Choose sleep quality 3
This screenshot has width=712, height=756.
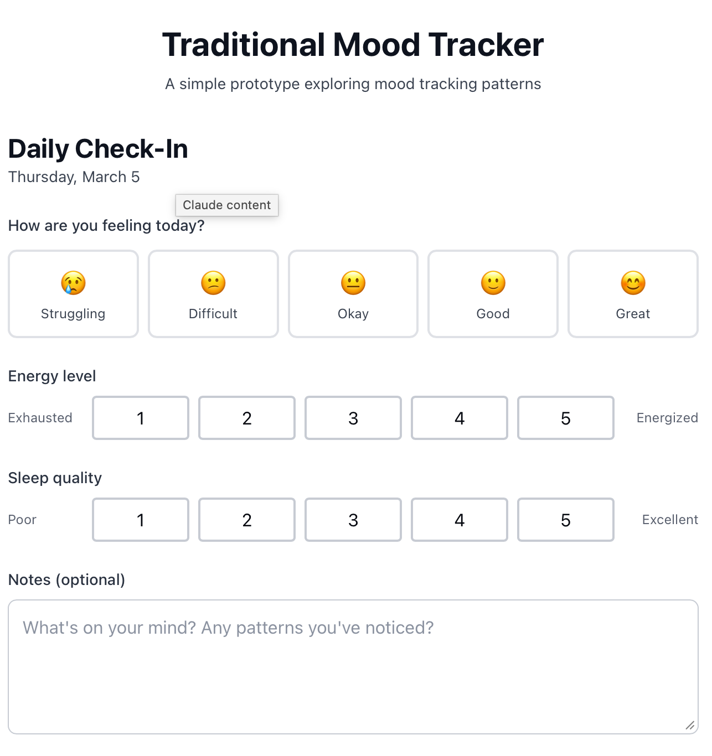(353, 520)
